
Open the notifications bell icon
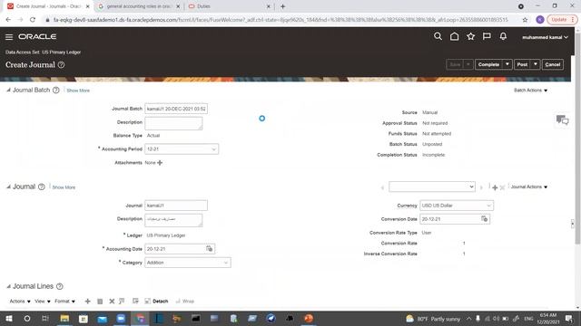[x=503, y=36]
